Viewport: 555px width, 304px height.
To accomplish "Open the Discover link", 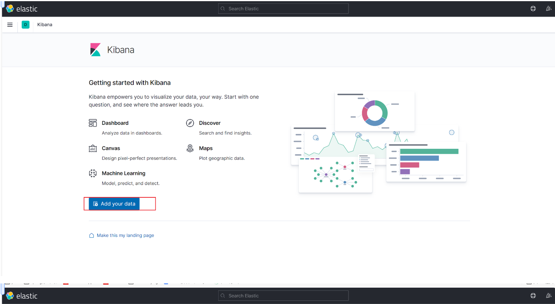I will coord(210,123).
